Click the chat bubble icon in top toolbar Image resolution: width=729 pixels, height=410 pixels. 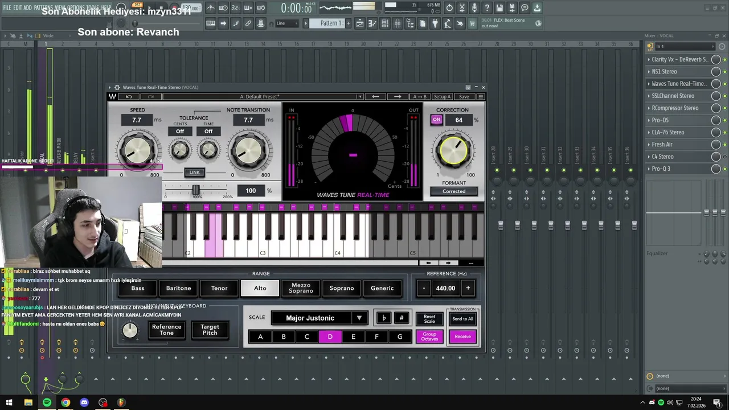click(x=525, y=8)
